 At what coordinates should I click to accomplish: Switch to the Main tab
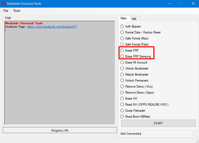[124, 18]
